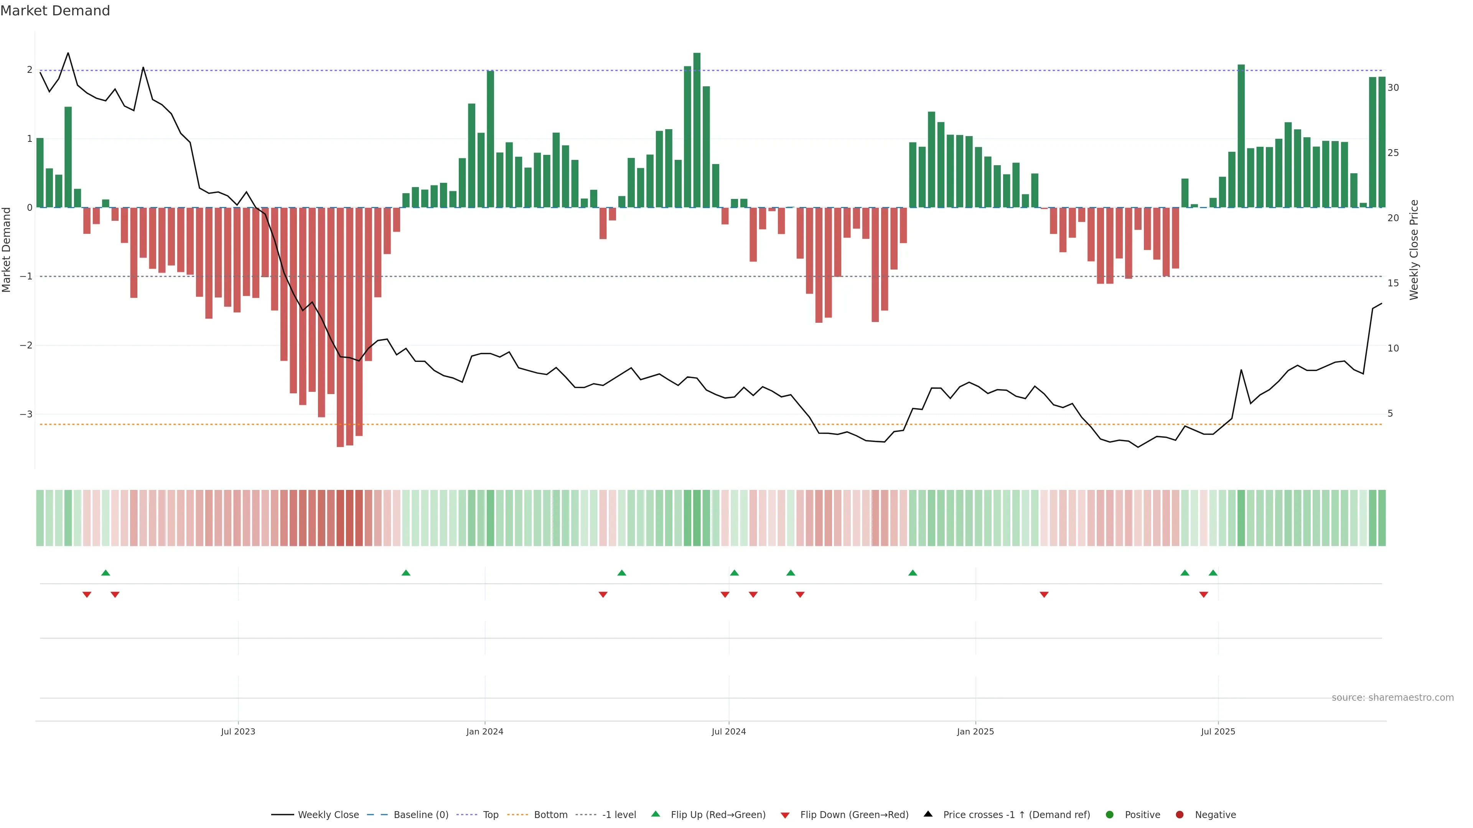Image resolution: width=1473 pixels, height=828 pixels.
Task: Hide the -1 level legend entry
Action: coord(619,814)
